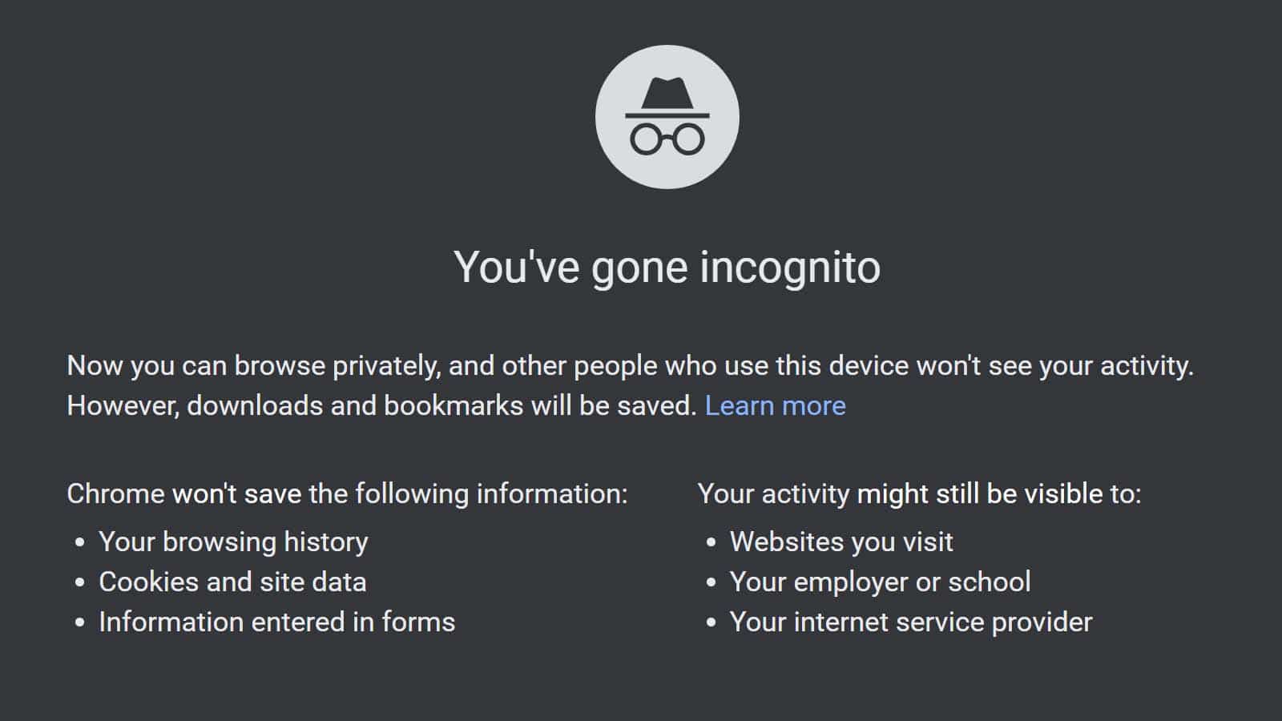Click the bullet before "Websites you visit"
This screenshot has height=721, width=1282.
click(711, 542)
